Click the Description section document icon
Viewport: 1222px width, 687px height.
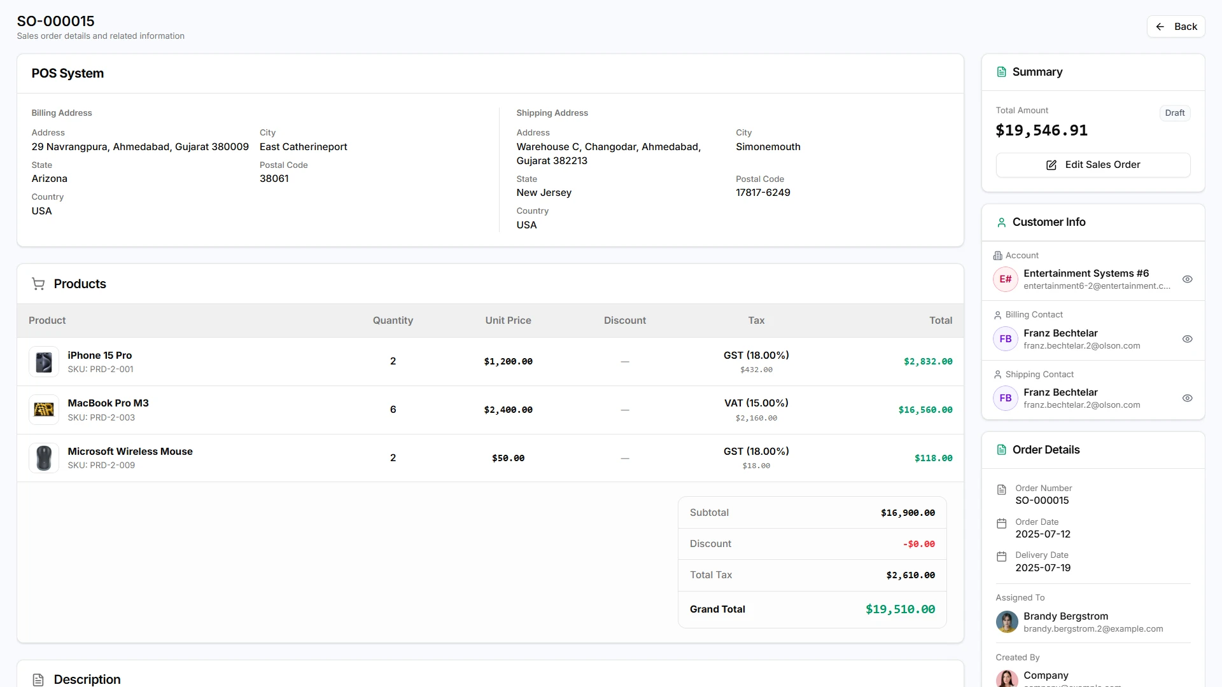coord(38,679)
